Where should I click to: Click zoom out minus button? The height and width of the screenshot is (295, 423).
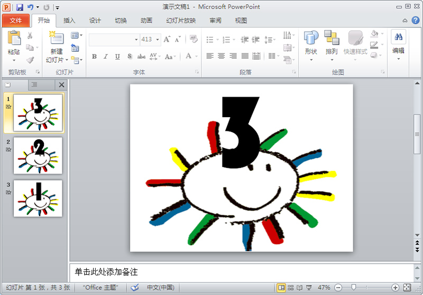point(338,288)
